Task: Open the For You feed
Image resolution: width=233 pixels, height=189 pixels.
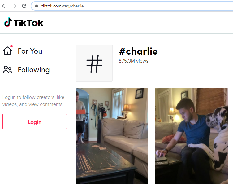Action: pyautogui.click(x=30, y=51)
